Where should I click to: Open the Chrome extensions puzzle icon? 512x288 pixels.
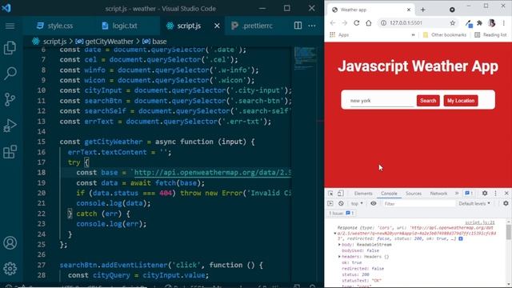[x=479, y=23]
